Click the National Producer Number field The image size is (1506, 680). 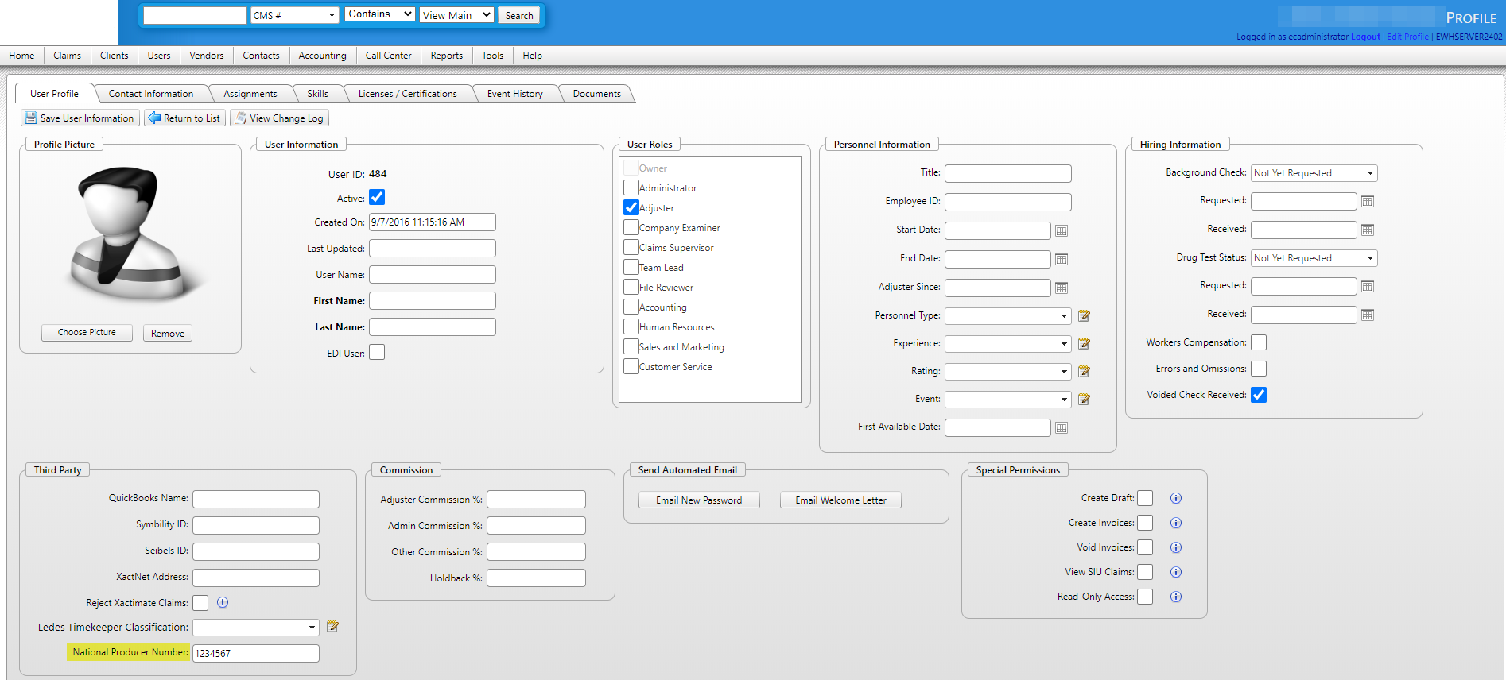(x=256, y=653)
